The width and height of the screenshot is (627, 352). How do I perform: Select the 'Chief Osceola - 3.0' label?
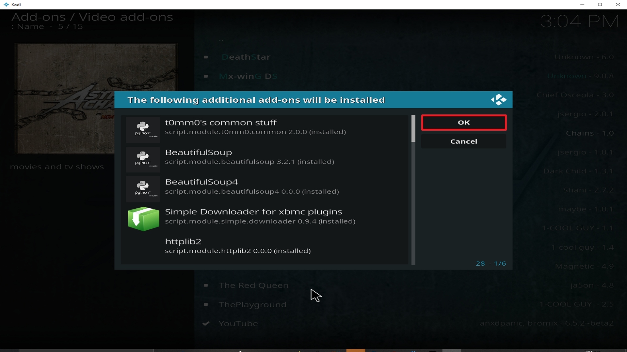coord(575,95)
